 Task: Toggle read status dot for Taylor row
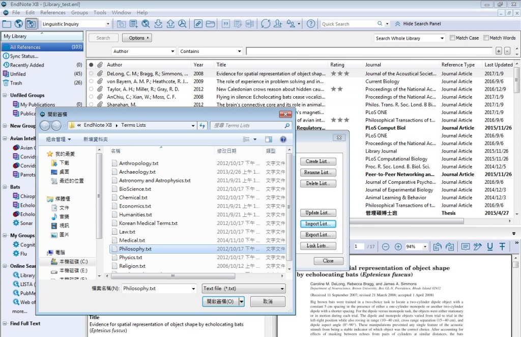(x=91, y=89)
